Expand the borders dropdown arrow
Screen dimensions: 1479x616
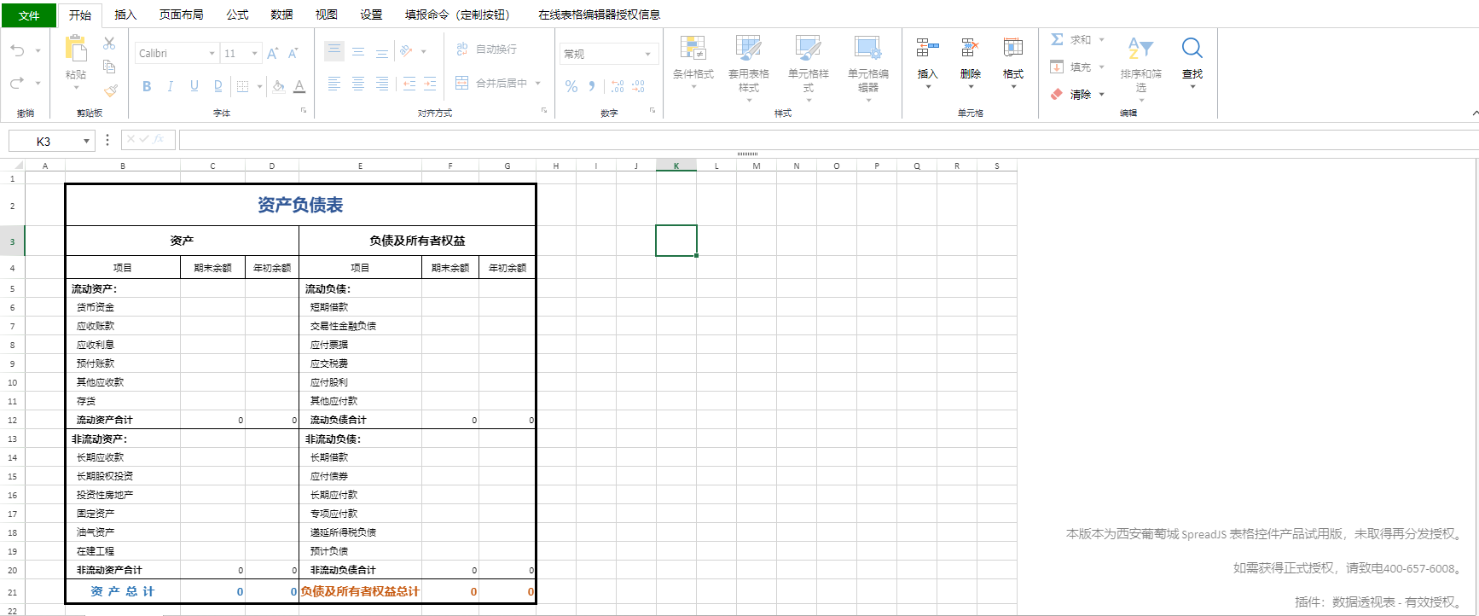tap(258, 86)
